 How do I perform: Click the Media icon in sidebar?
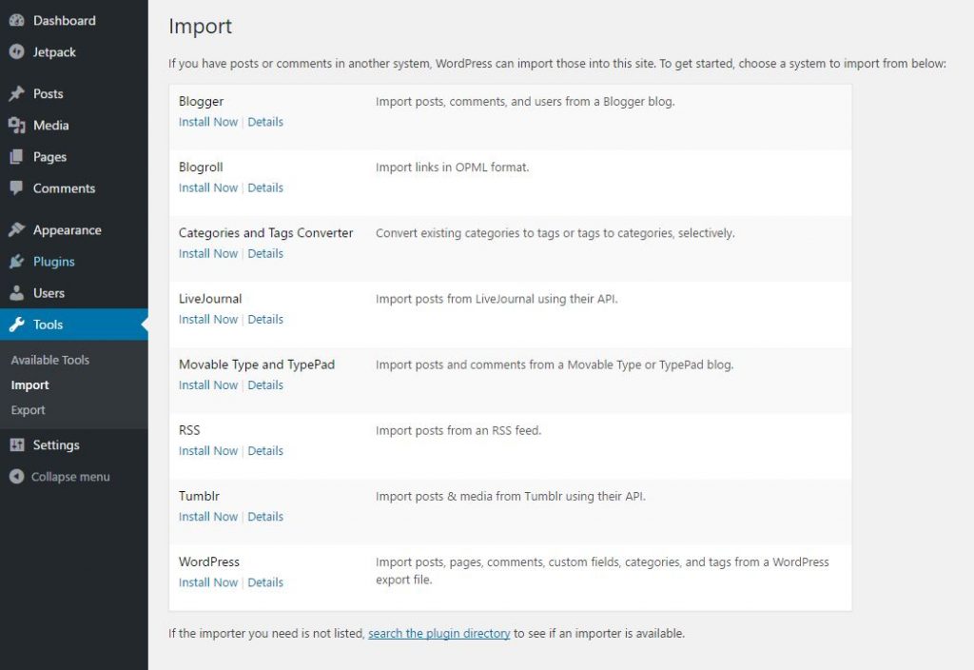pyautogui.click(x=16, y=125)
